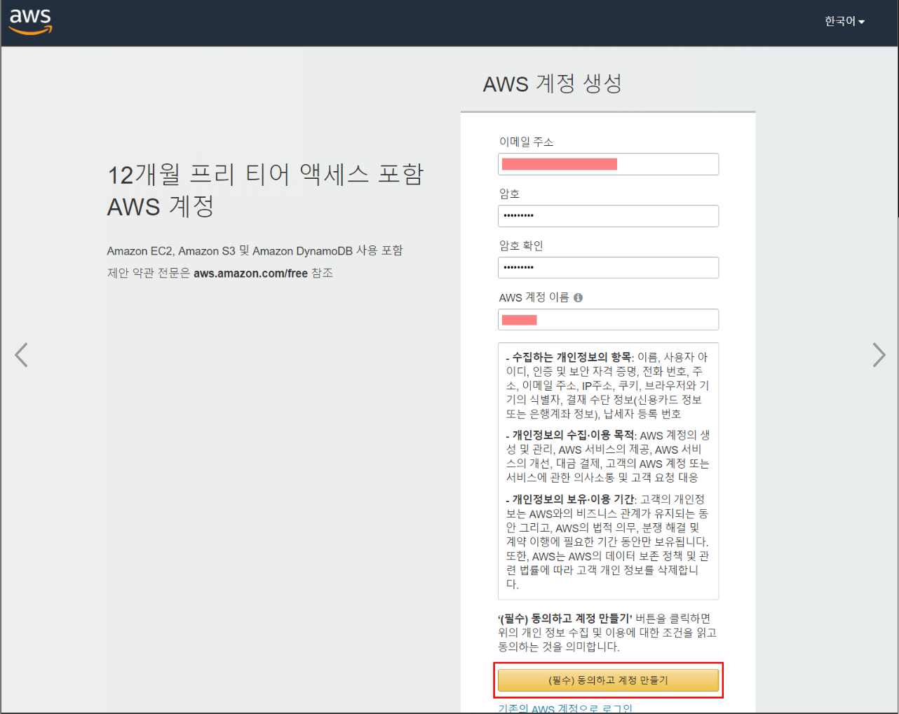Focus the 암호 확인 confirm field
899x714 pixels.
pyautogui.click(x=608, y=268)
